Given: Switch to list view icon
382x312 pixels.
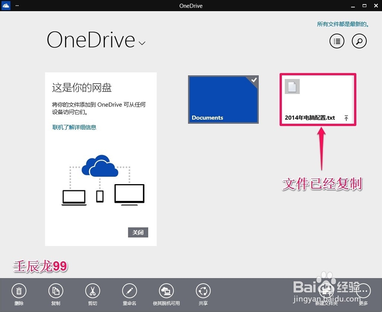Looking at the screenshot, I should (337, 41).
